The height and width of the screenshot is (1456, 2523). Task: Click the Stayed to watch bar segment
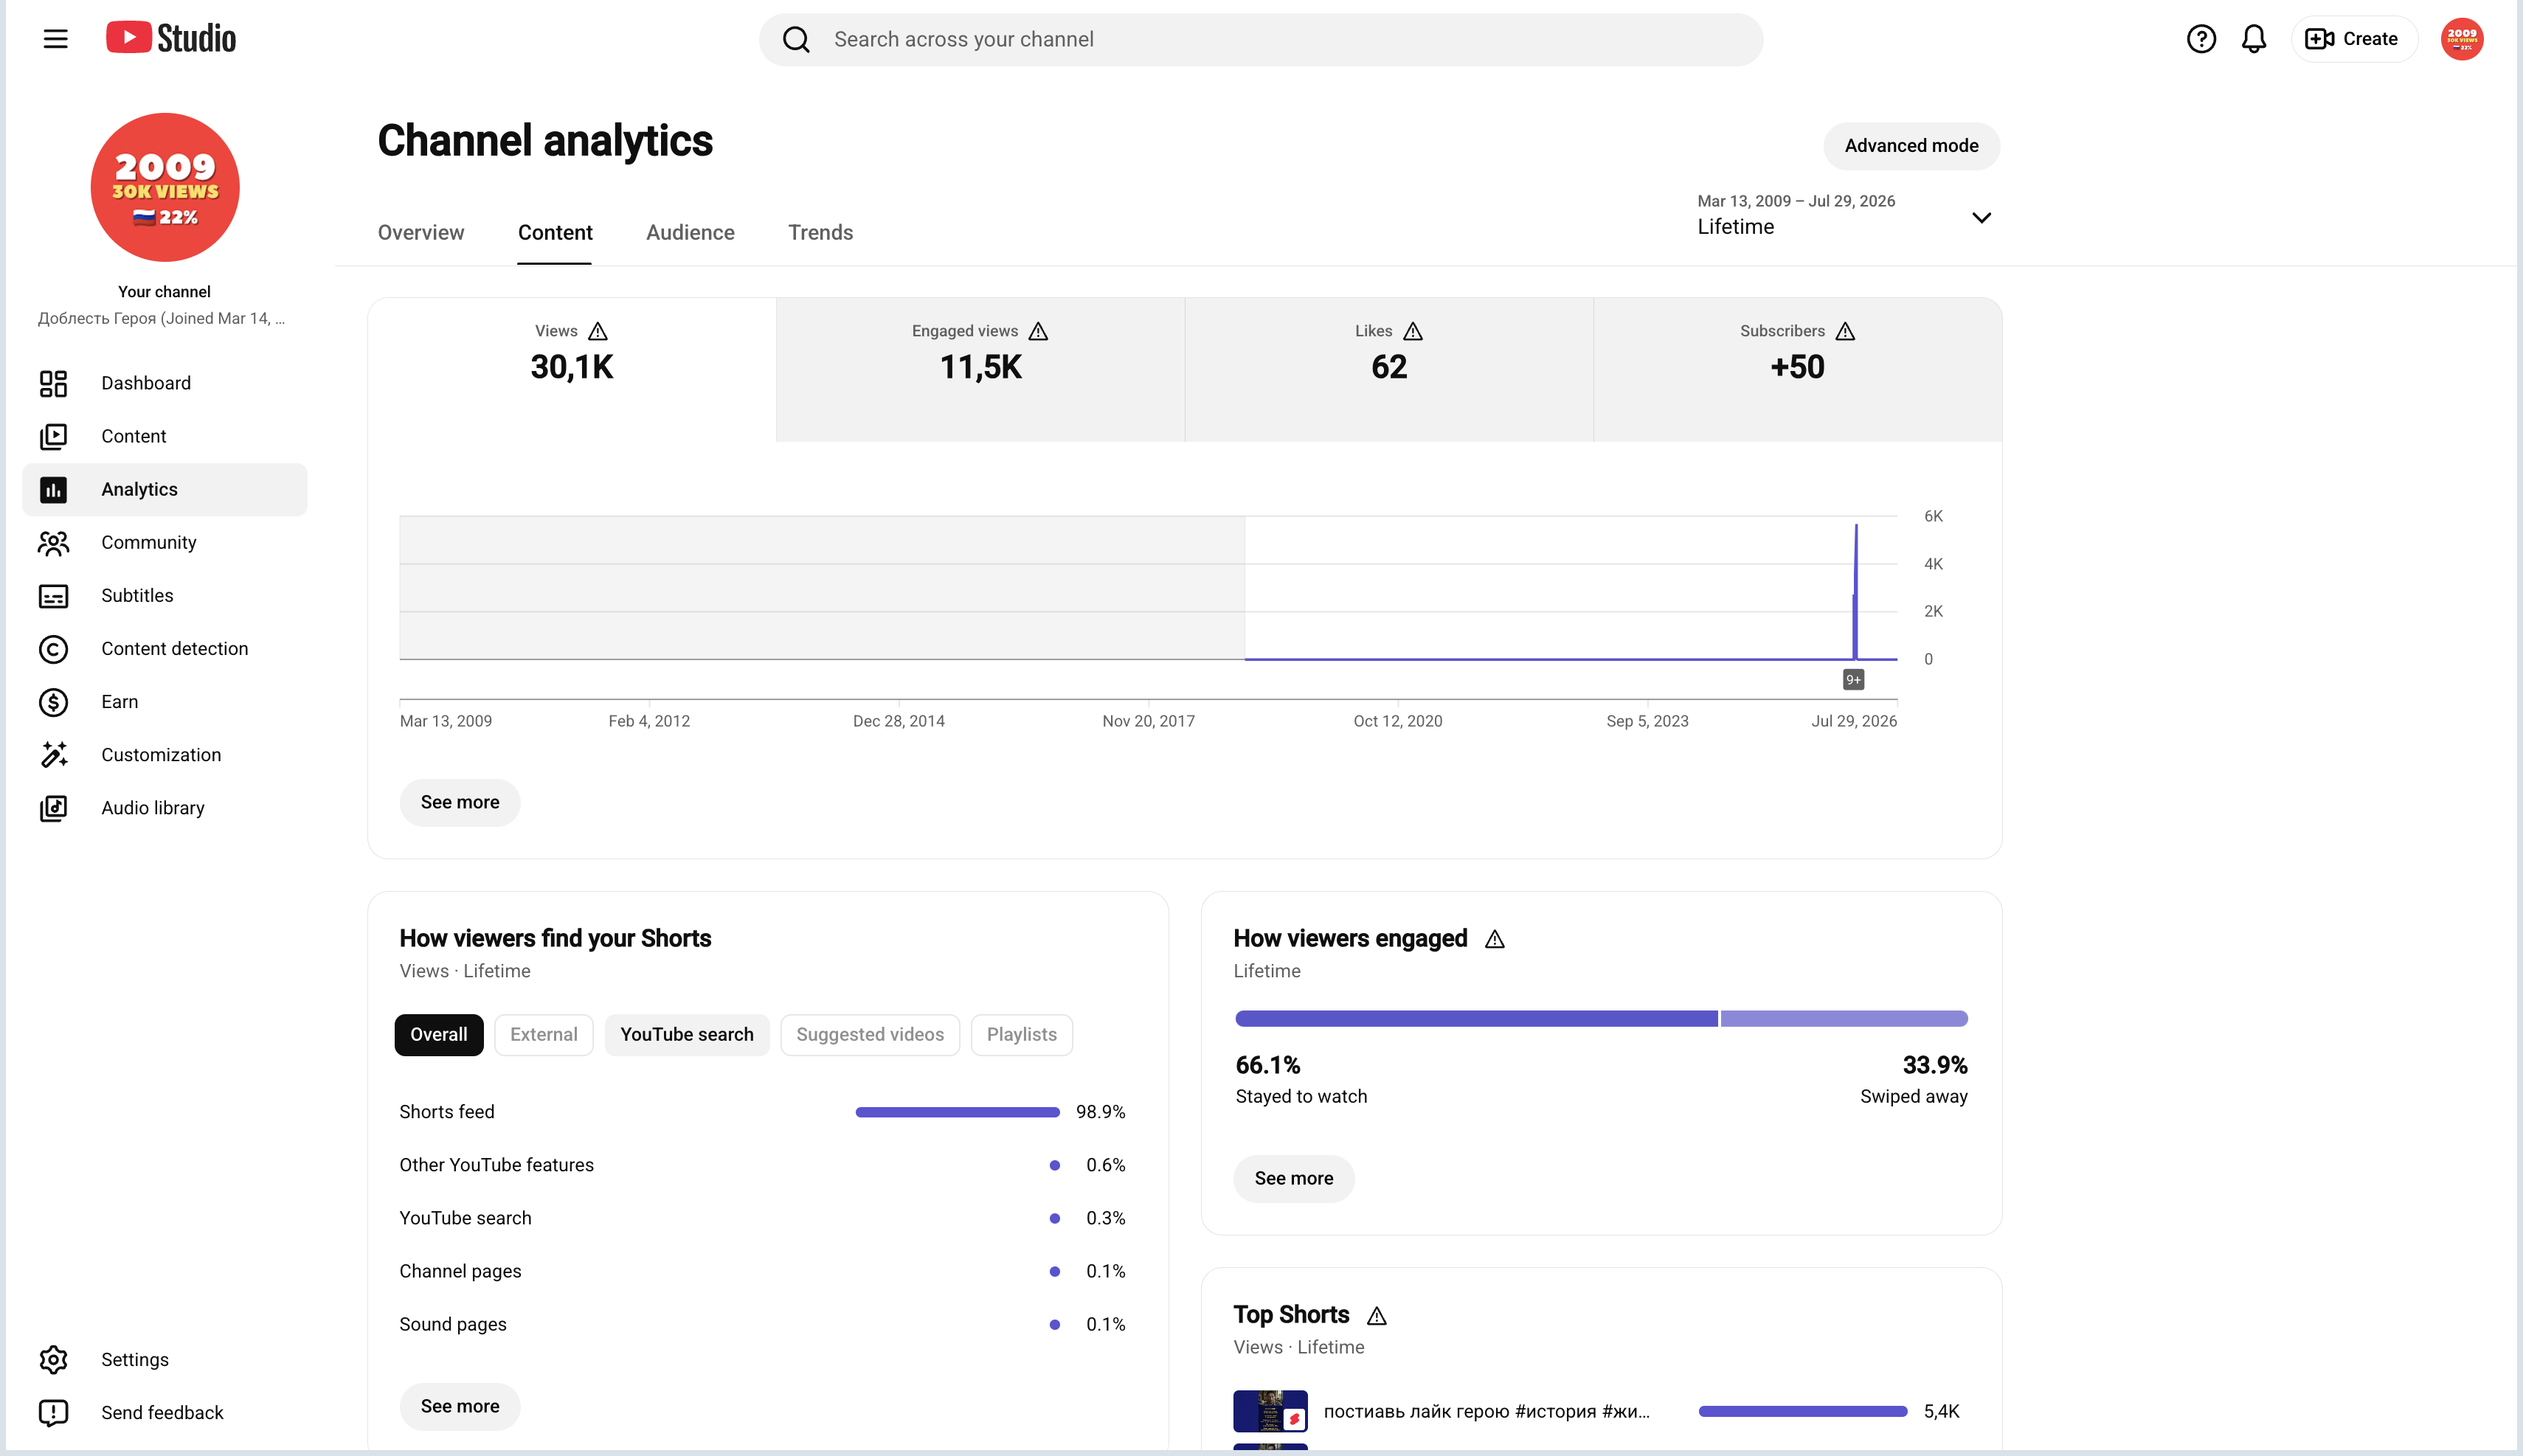pyautogui.click(x=1476, y=1018)
